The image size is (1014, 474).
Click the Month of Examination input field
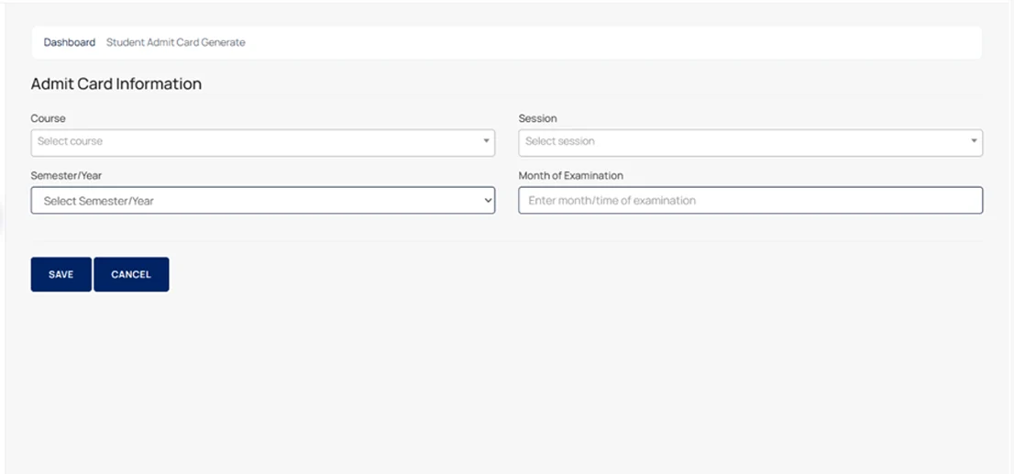pyautogui.click(x=750, y=201)
